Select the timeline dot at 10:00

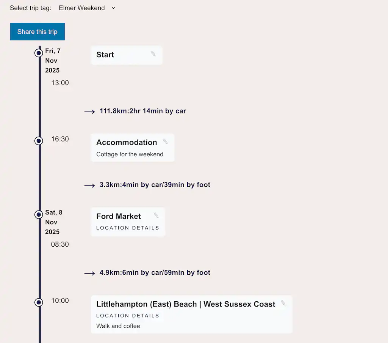tap(39, 302)
